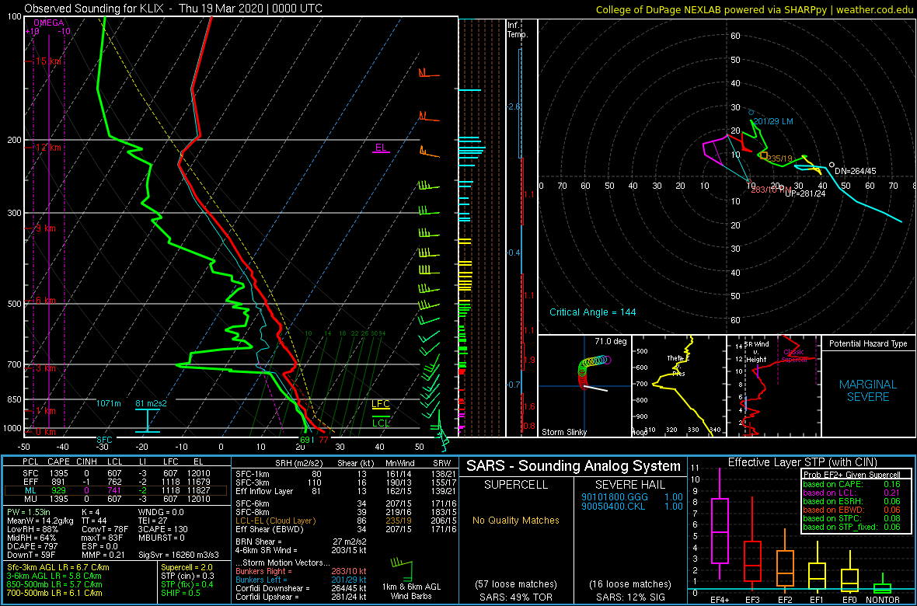The height and width of the screenshot is (606, 917).
Task: Select the 'MARGINAL SEVERE' hazard text
Action: coord(867,391)
